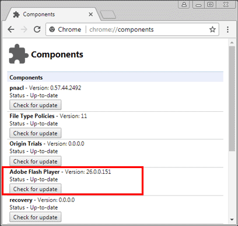Check for update for recovery component
The height and width of the screenshot is (226, 238).
[x=36, y=217]
